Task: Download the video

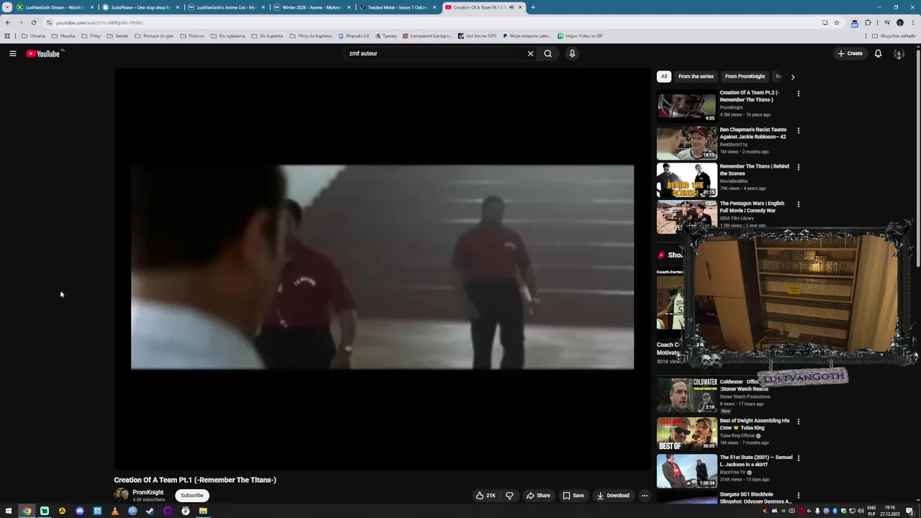Action: (x=612, y=495)
